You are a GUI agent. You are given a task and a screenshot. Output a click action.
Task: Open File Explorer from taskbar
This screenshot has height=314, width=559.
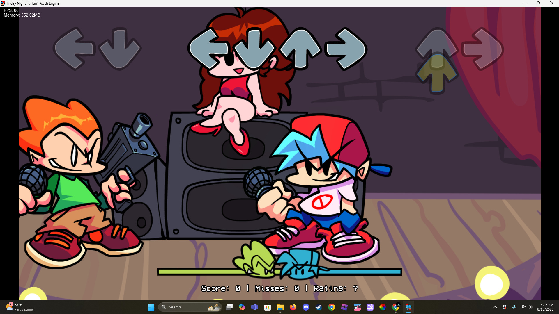coord(280,307)
